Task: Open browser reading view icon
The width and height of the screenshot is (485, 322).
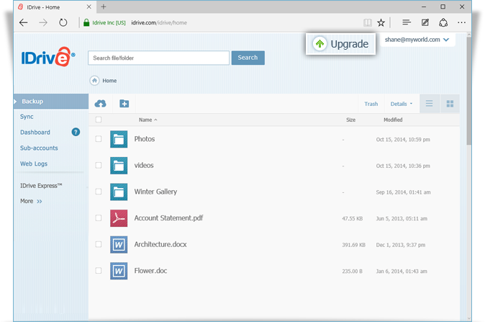Action: click(368, 22)
